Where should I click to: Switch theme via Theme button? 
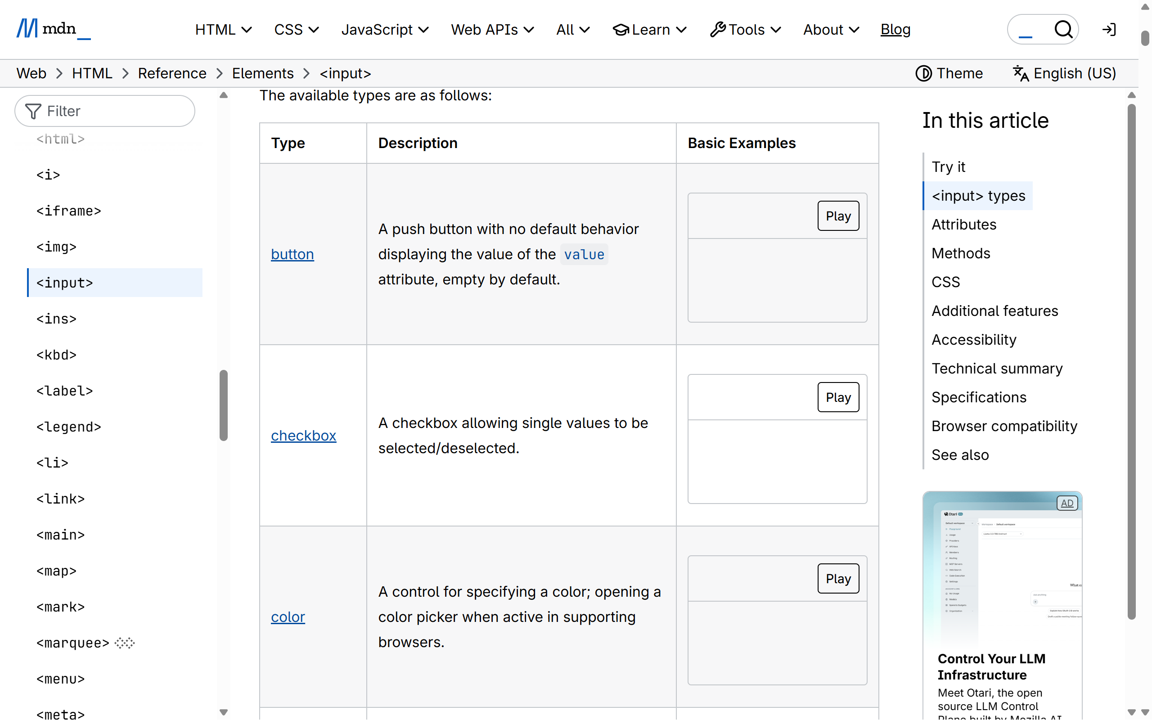949,73
